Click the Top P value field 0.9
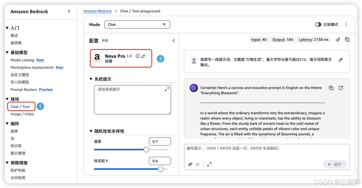Image resolution: width=362 pixels, height=188 pixels. [160, 161]
